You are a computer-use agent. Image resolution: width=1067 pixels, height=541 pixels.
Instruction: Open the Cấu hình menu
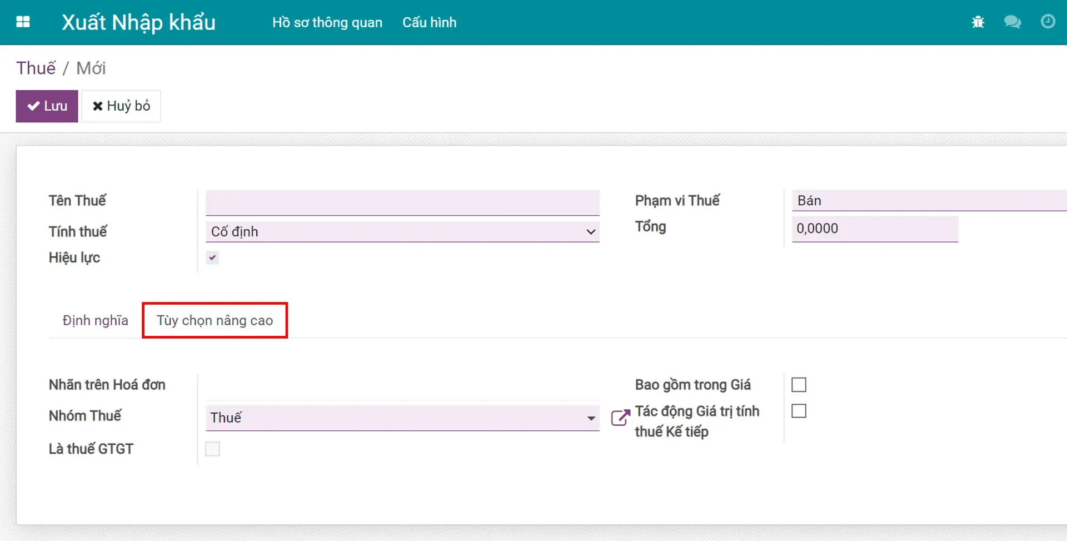point(429,22)
